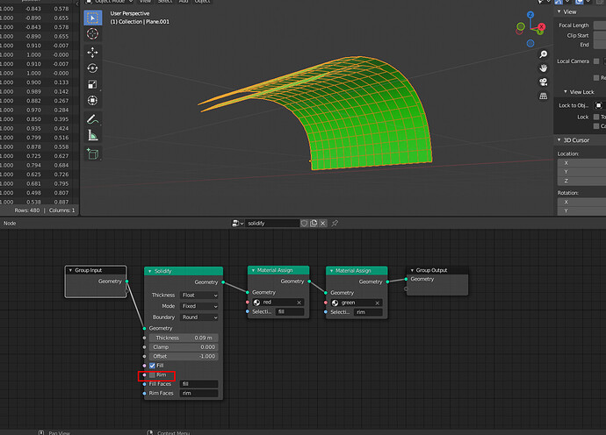Click the Rows: 480 status text
The height and width of the screenshot is (435, 606).
coord(26,210)
